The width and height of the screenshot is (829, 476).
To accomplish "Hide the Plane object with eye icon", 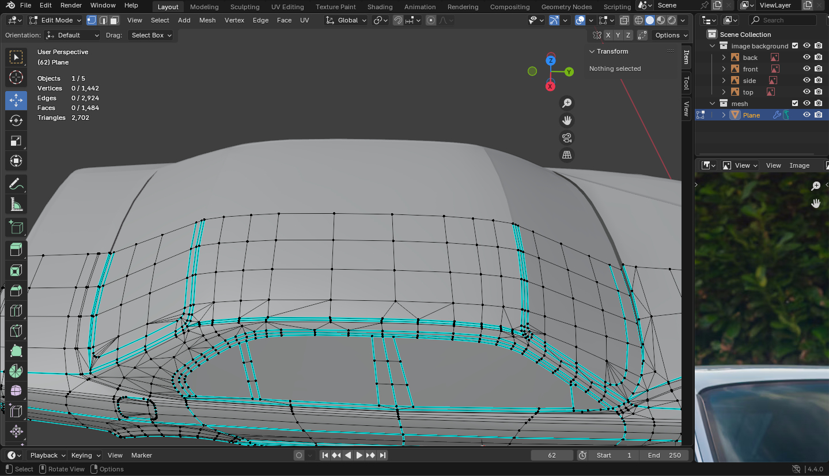I will (807, 115).
